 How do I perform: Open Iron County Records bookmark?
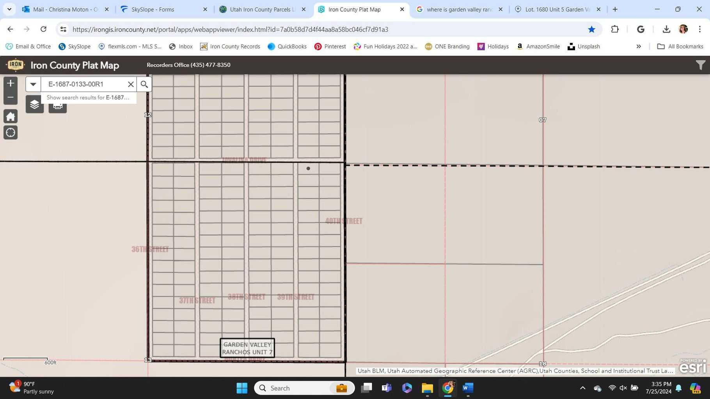230,46
